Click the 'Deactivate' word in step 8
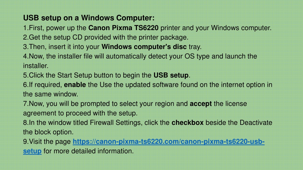Image resolution: width=303 pixels, height=170 pixels. pyautogui.click(x=256, y=123)
